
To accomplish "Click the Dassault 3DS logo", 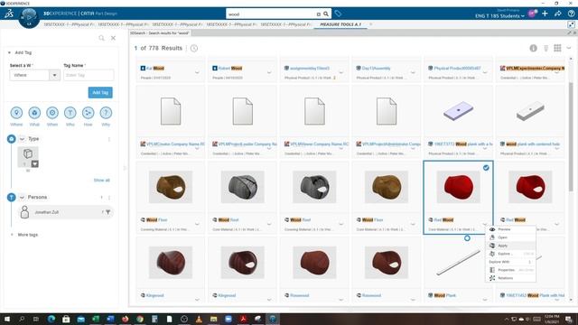I will coord(9,14).
